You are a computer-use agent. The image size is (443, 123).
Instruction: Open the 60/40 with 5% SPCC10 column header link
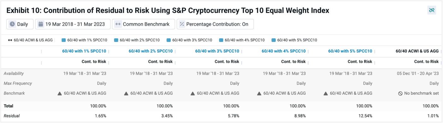[350, 51]
